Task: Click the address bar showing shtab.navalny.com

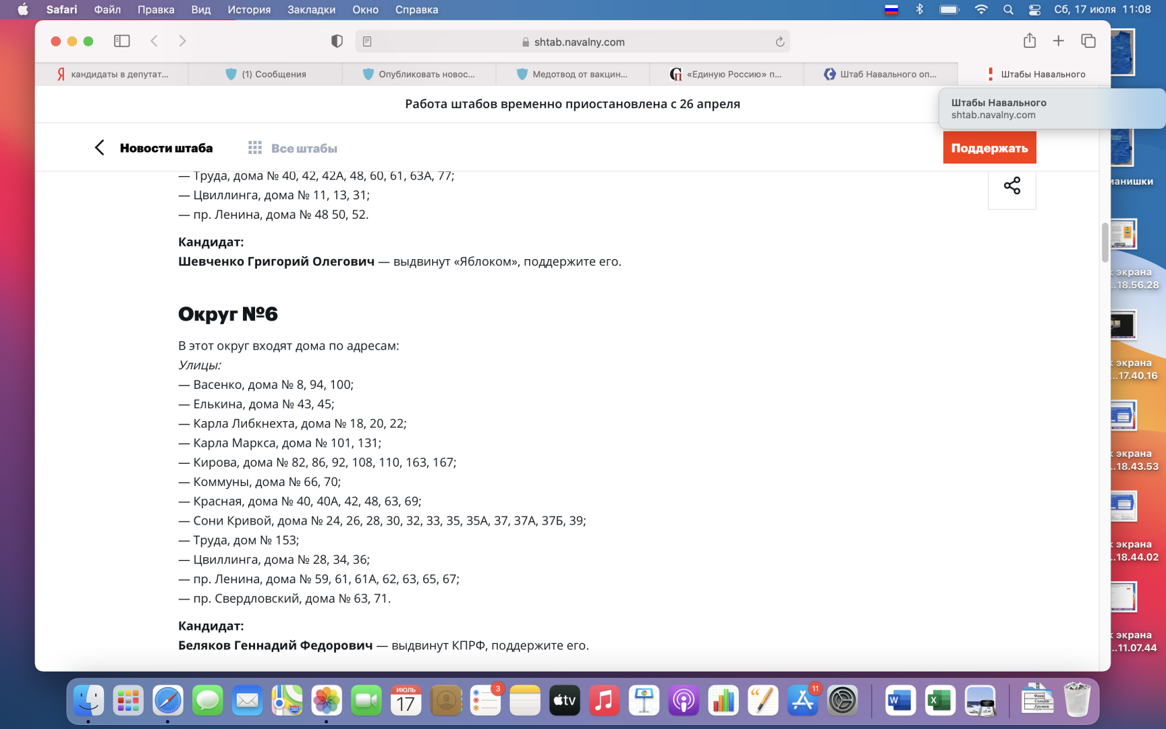Action: click(x=579, y=42)
